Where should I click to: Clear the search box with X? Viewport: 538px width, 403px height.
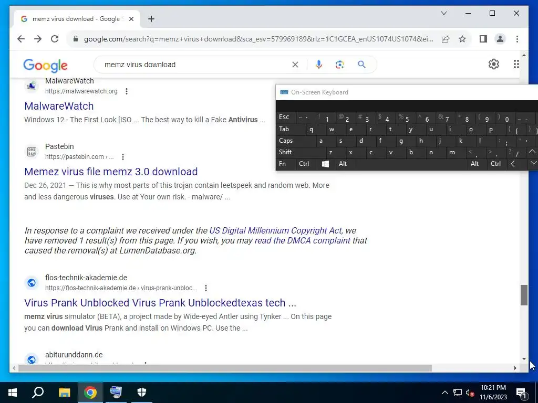(295, 65)
